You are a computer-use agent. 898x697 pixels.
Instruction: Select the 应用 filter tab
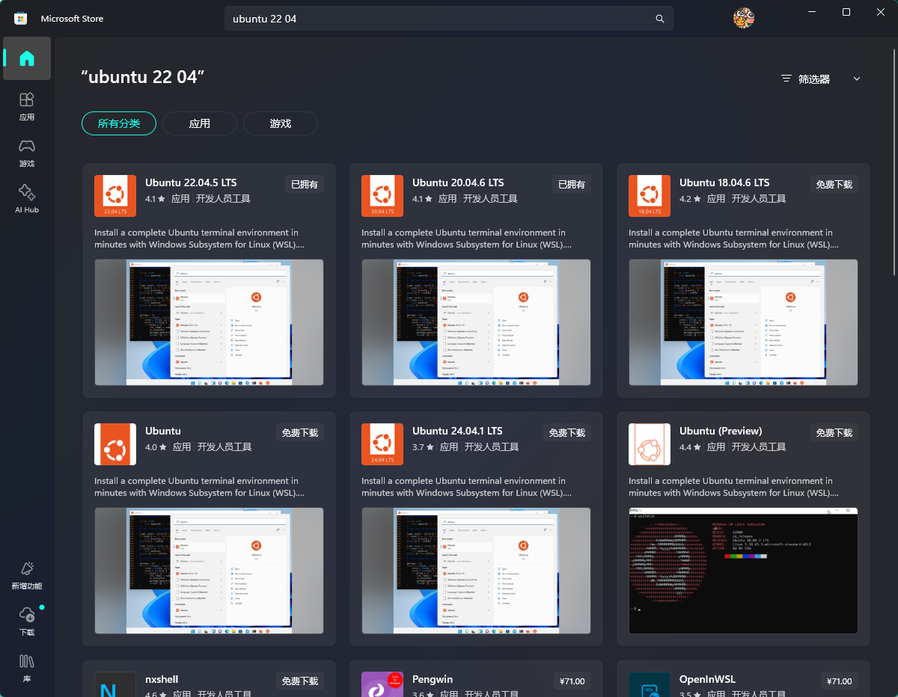pos(200,123)
